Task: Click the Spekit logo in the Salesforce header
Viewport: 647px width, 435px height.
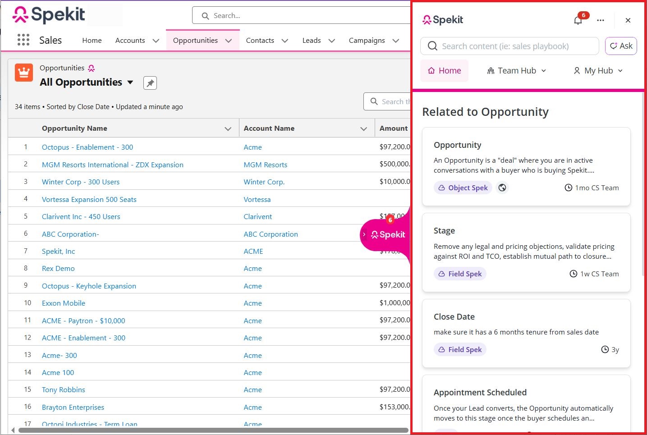Action: click(49, 15)
